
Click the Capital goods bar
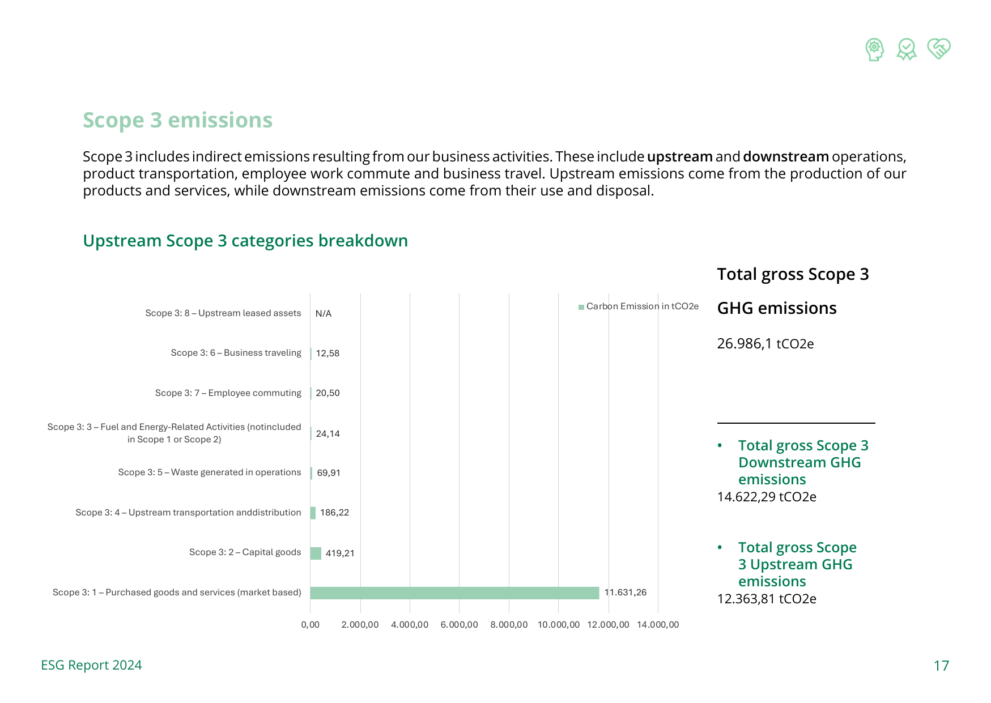[316, 553]
